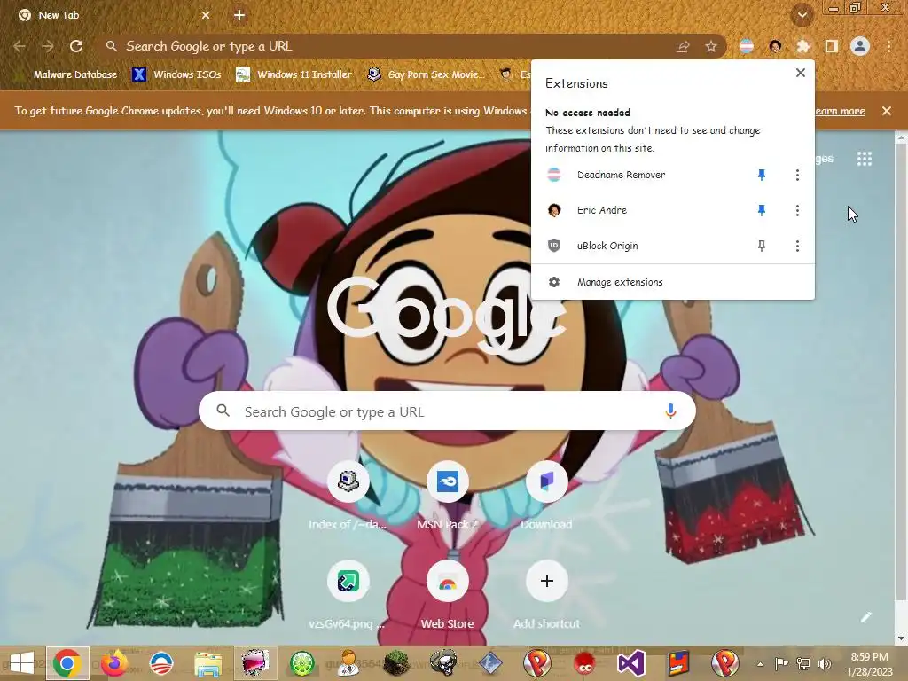Open the Chrome three-dot menu
Image resolution: width=908 pixels, height=681 pixels.
coord(888,46)
